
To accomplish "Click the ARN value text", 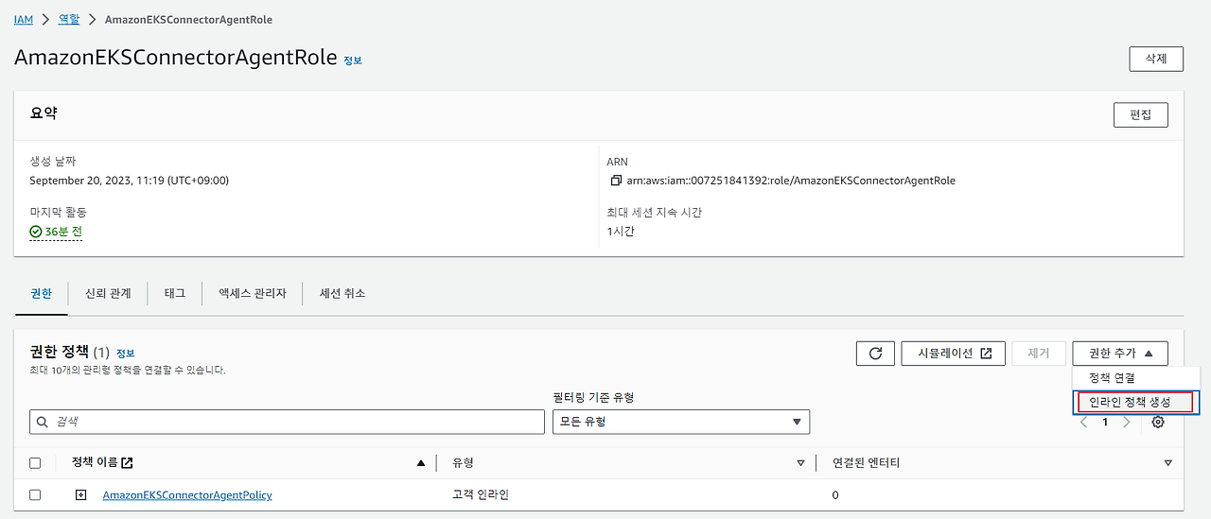I will pos(791,181).
